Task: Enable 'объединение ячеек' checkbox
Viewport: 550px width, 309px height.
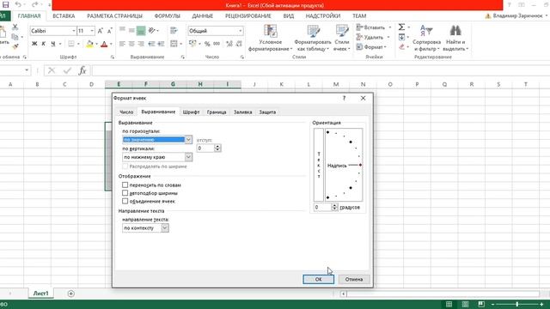Action: 125,201
